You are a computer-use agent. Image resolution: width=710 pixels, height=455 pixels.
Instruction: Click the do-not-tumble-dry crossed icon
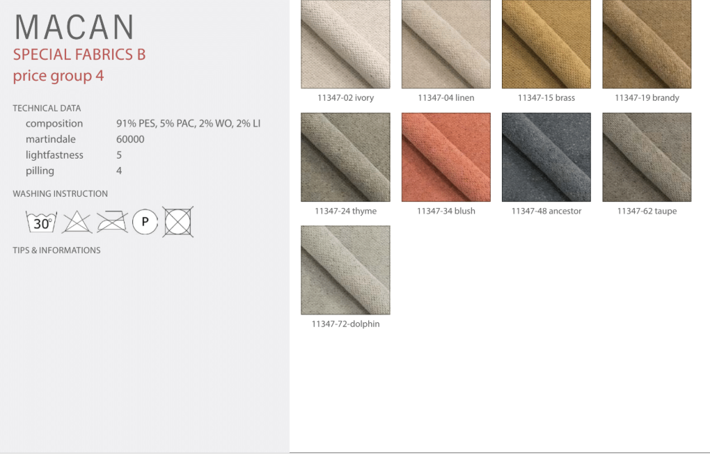pyautogui.click(x=178, y=222)
